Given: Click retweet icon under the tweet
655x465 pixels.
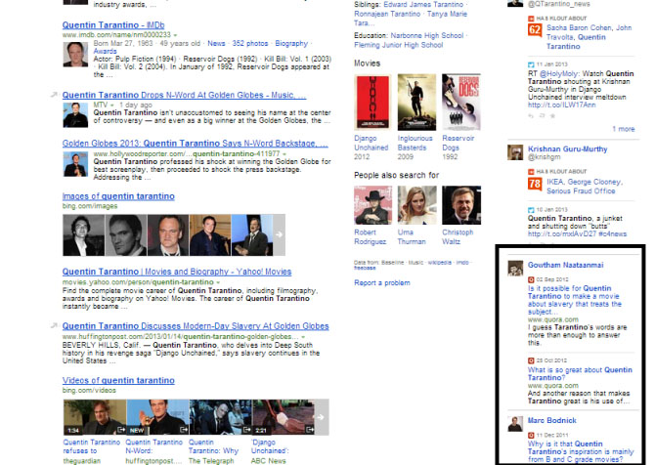Looking at the screenshot, I should click(542, 115).
